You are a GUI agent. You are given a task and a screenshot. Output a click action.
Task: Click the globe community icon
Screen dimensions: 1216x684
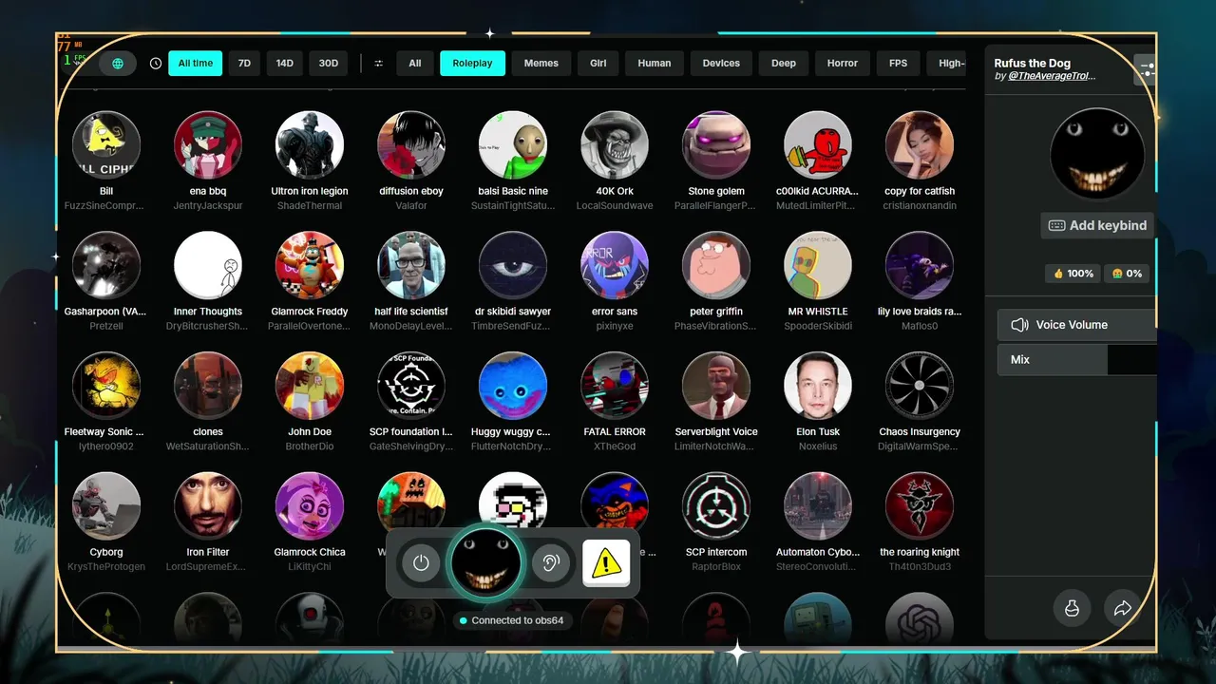[118, 64]
